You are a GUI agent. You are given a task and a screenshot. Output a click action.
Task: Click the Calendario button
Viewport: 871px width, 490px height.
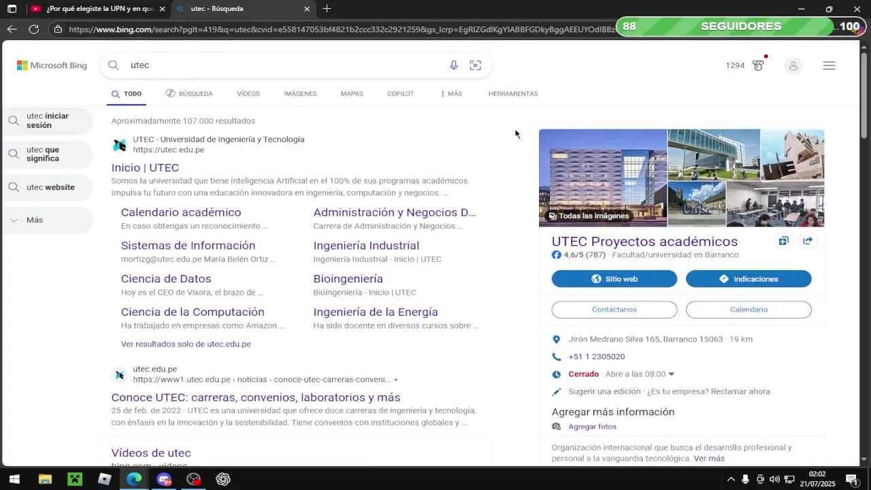click(749, 310)
